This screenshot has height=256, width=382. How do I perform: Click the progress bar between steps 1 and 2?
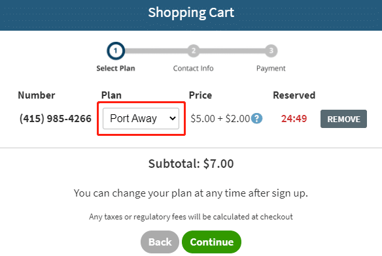[x=156, y=51]
